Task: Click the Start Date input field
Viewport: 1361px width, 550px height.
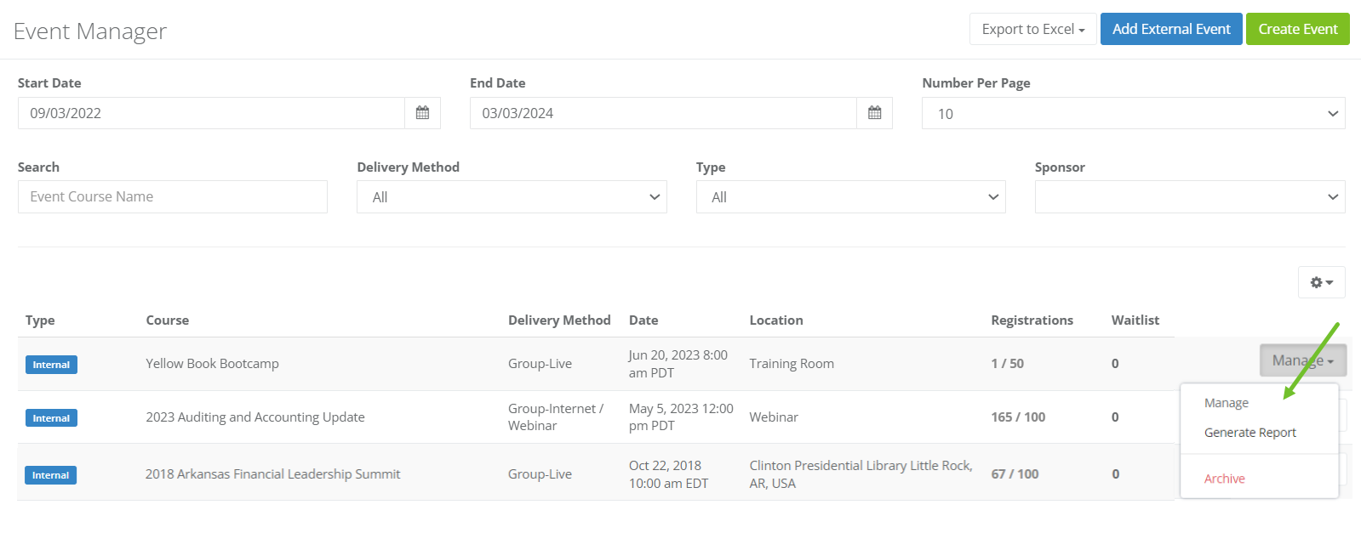Action: pos(211,113)
